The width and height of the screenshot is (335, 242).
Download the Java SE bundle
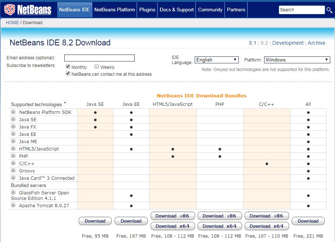(x=95, y=221)
